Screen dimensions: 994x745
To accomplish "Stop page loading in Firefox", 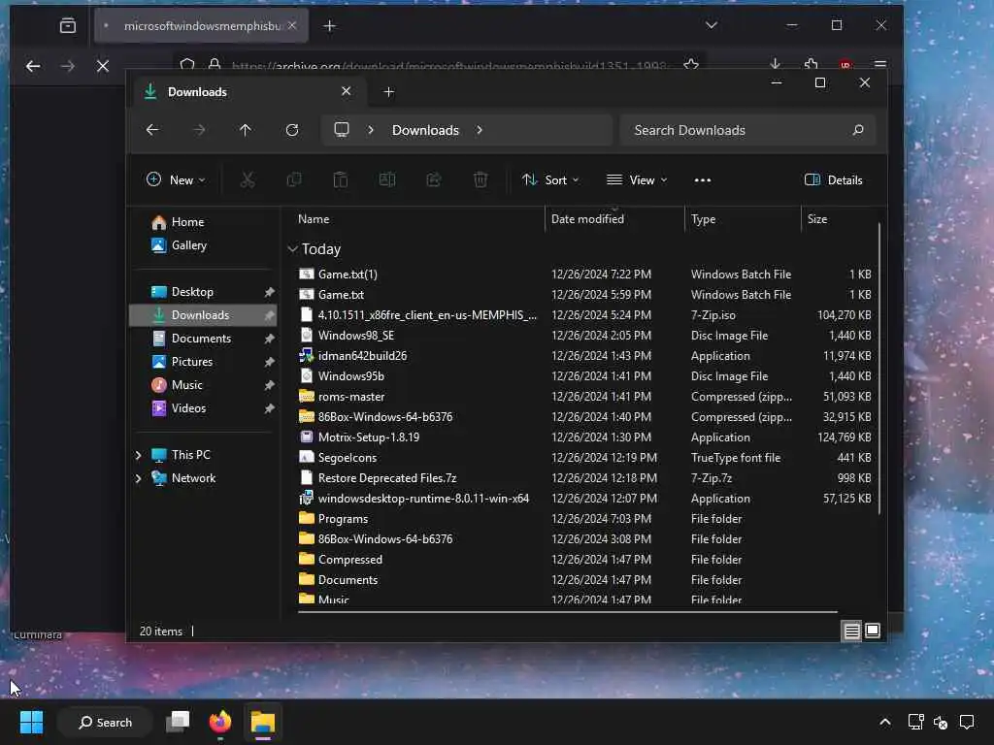I will [103, 66].
